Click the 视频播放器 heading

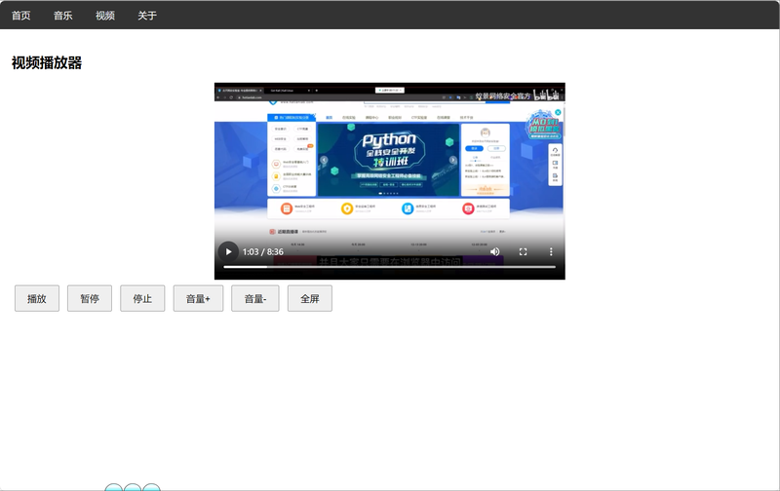click(47, 63)
